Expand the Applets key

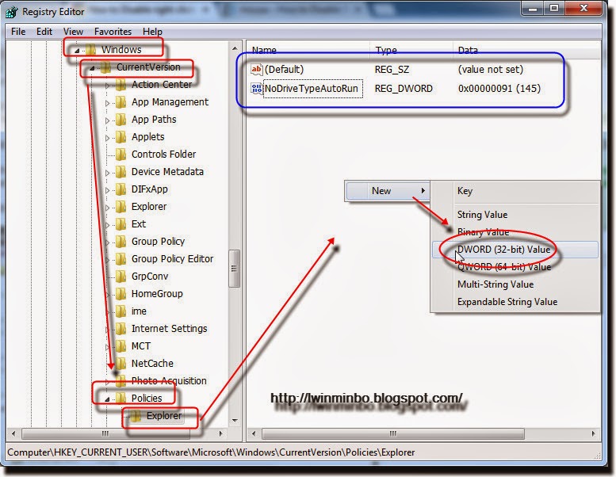(107, 138)
